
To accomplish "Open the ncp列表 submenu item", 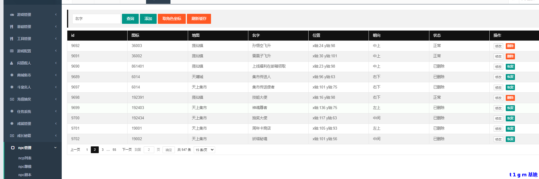I will click(25, 158).
